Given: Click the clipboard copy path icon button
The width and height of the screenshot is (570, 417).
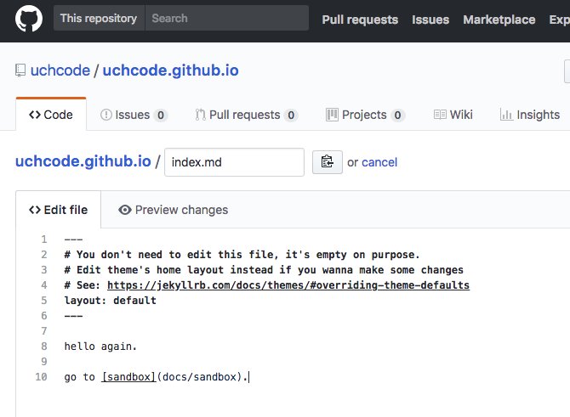Looking at the screenshot, I should click(328, 162).
